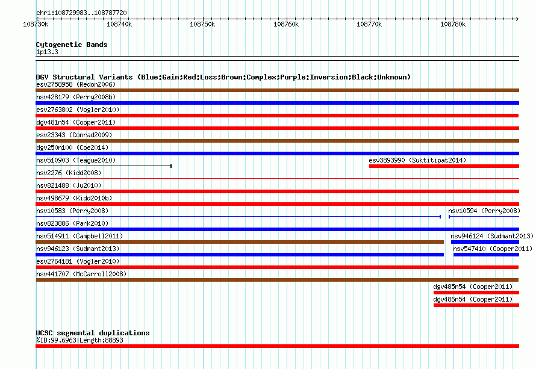The height and width of the screenshot is (369, 536).
Task: Click the nsv946123 (Sudmant2013) label
Action: click(78, 249)
